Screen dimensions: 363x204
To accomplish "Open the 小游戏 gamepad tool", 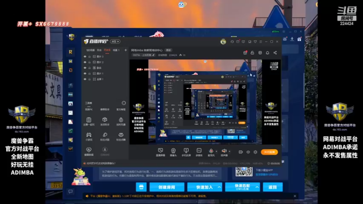I will pyautogui.click(x=88, y=135).
